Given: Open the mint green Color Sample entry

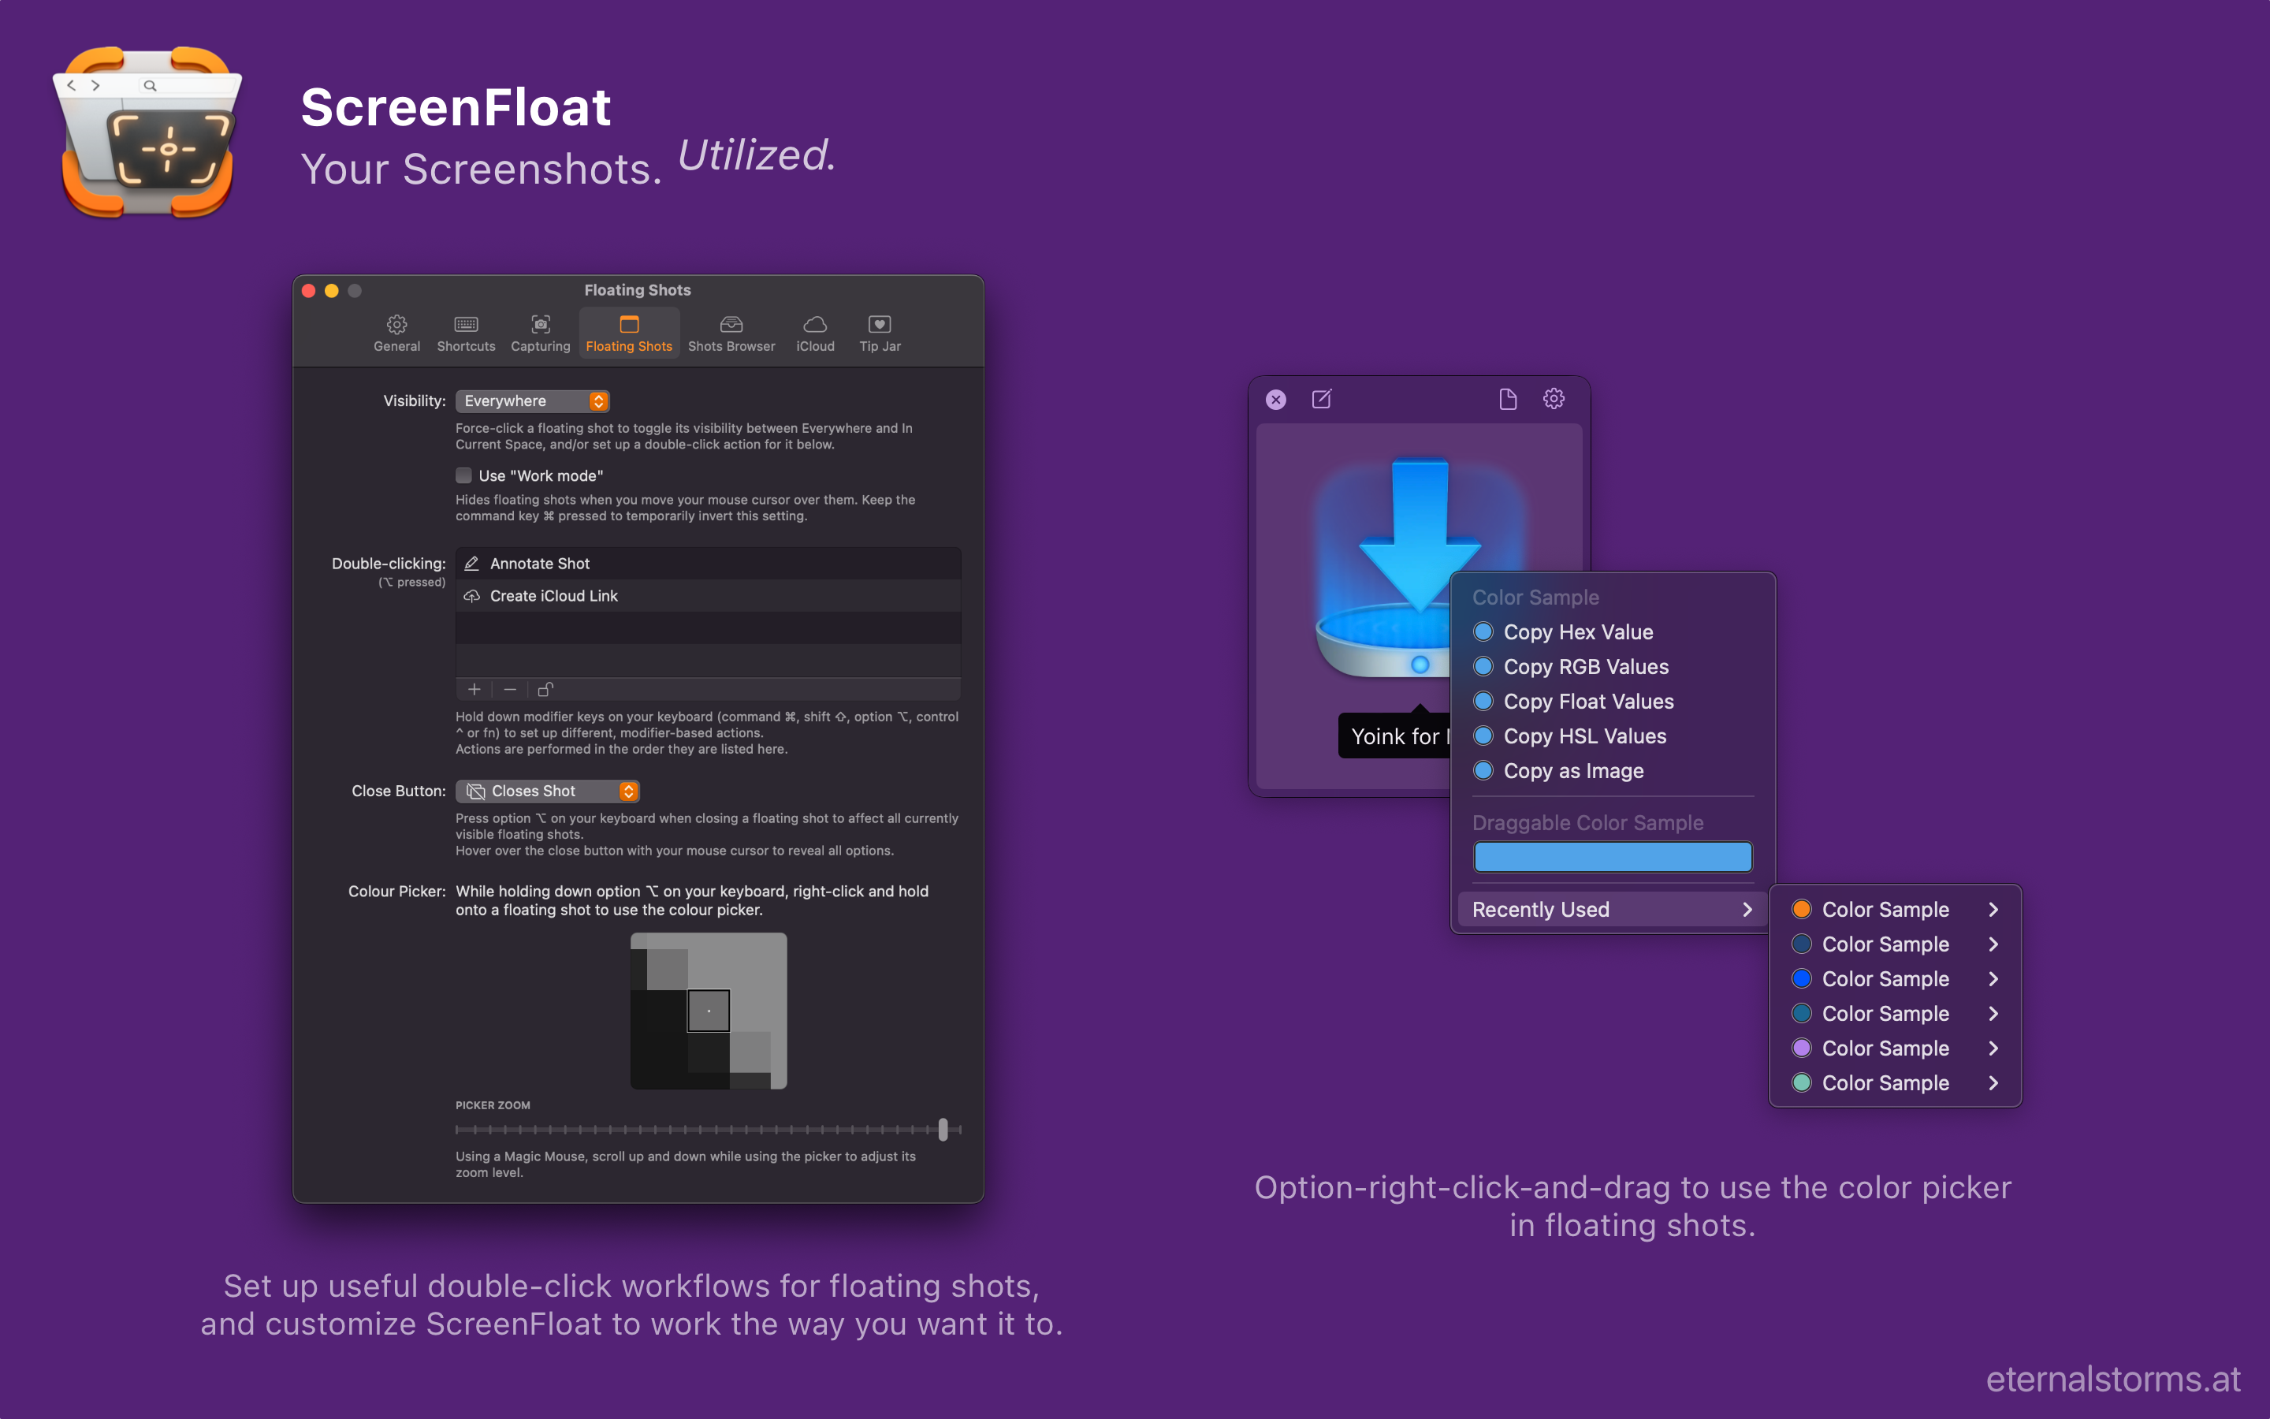Looking at the screenshot, I should click(1895, 1083).
